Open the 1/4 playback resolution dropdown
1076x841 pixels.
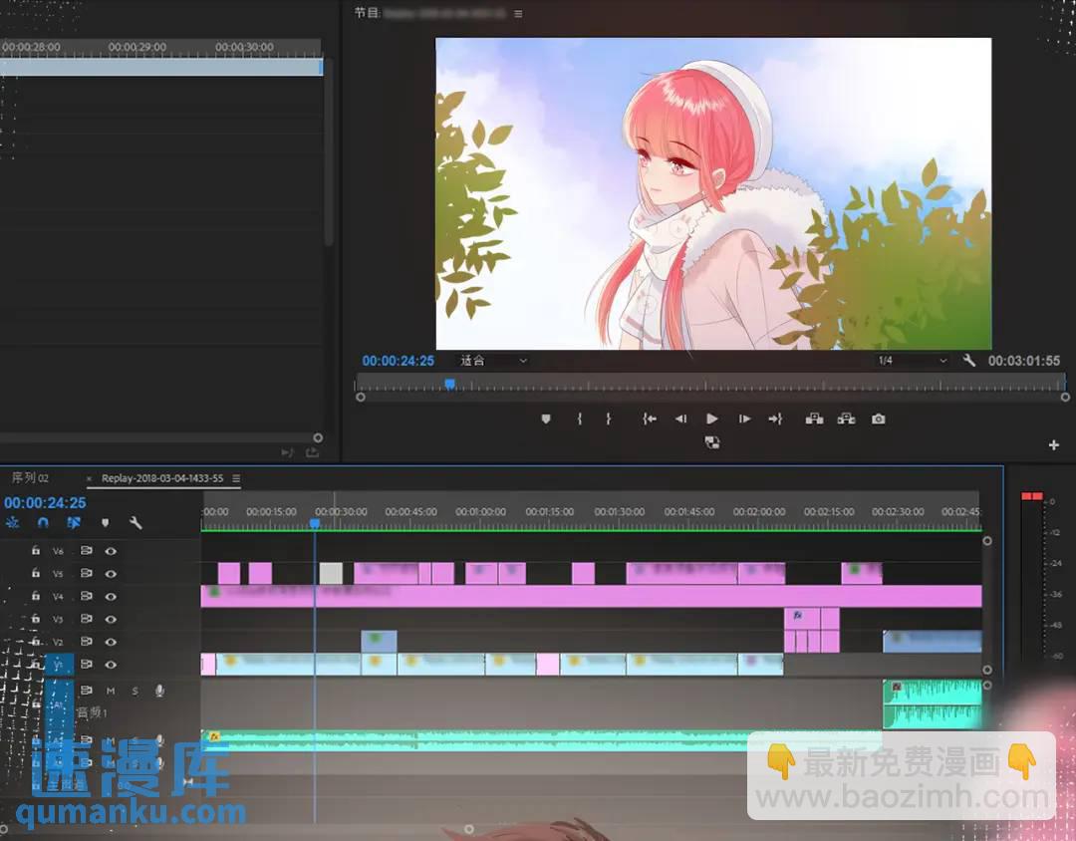pos(912,361)
